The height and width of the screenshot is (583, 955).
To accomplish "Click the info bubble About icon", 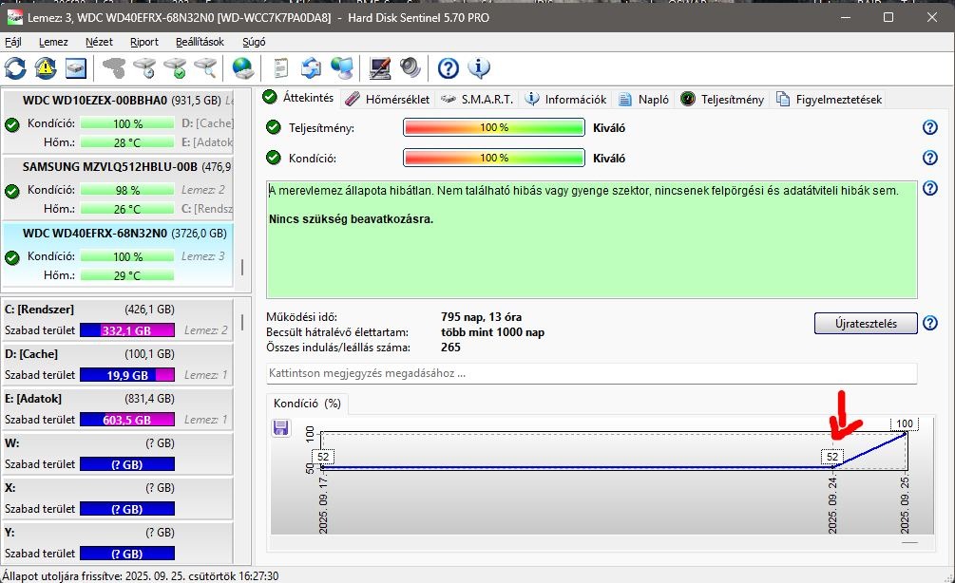I will [x=479, y=68].
